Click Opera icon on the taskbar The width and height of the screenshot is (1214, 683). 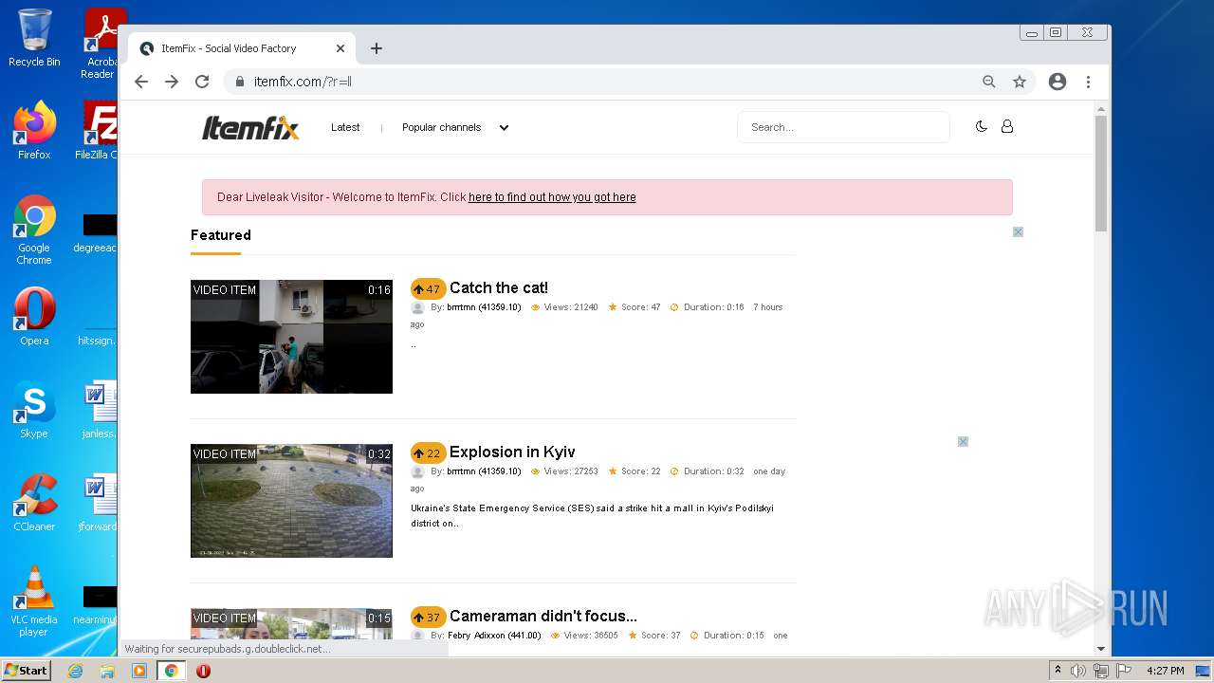pyautogui.click(x=203, y=671)
